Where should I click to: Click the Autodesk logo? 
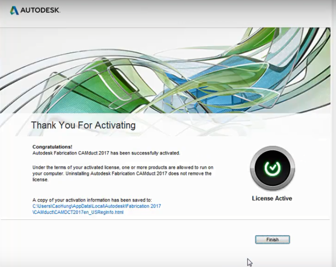(x=35, y=10)
